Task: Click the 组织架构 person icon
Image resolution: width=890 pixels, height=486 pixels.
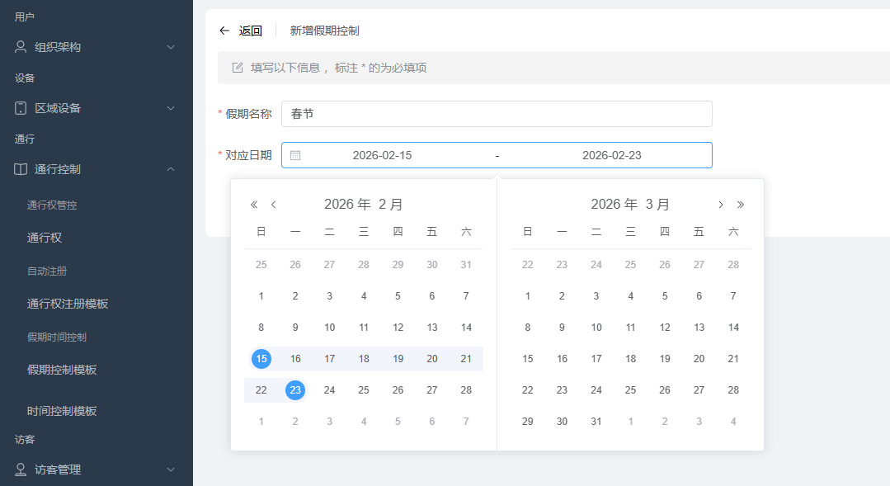Action: [x=21, y=47]
